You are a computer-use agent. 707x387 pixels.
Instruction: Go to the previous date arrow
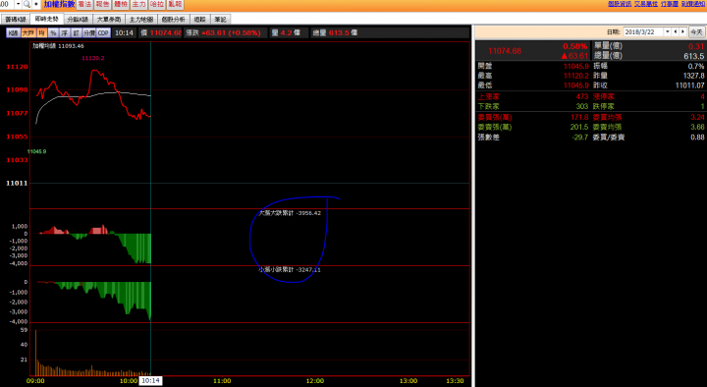tap(675, 32)
